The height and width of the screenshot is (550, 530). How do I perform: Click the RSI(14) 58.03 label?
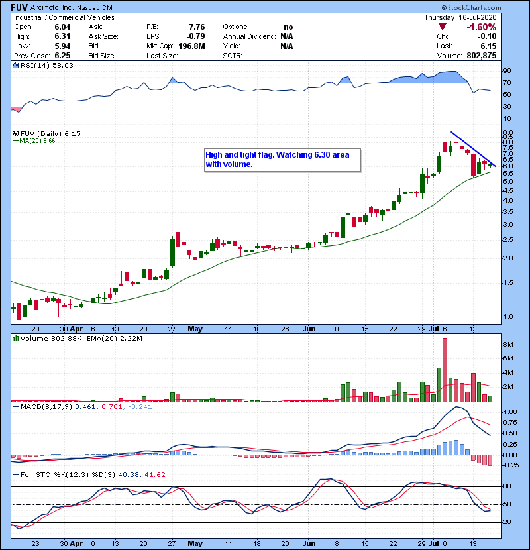click(47, 65)
